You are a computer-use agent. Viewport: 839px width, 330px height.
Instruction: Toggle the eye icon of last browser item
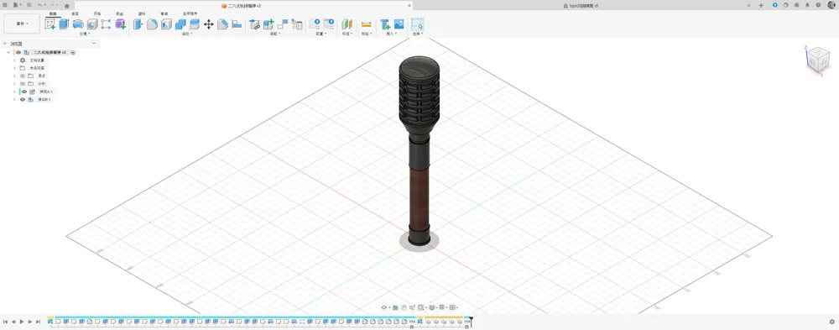23,100
